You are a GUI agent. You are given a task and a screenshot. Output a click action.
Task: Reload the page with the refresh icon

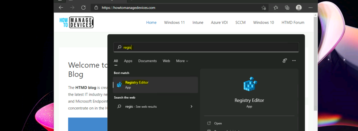[84, 8]
